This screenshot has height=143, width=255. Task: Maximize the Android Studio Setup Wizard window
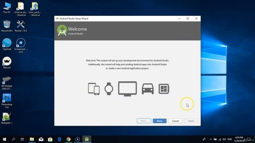point(188,19)
